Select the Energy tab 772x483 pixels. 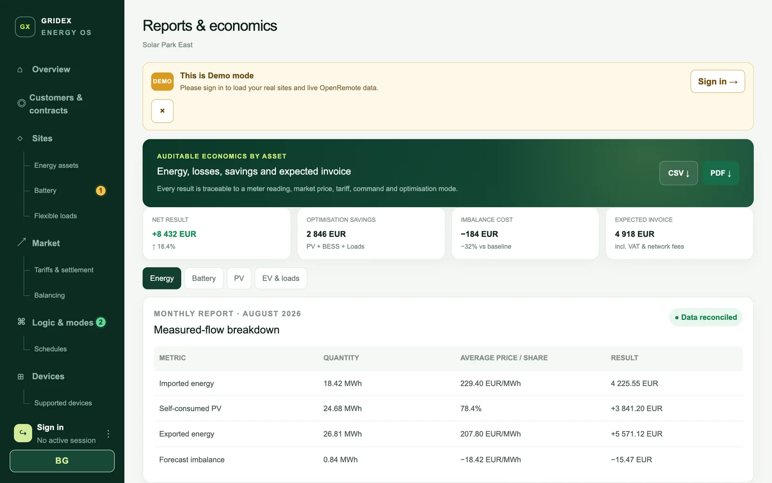162,278
